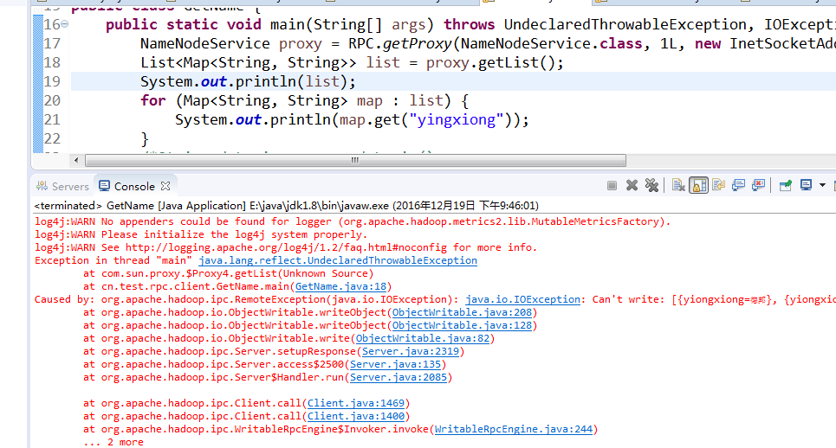Open the Client.java:1400 link
Image resolution: width=836 pixels, height=448 pixels.
click(x=355, y=416)
